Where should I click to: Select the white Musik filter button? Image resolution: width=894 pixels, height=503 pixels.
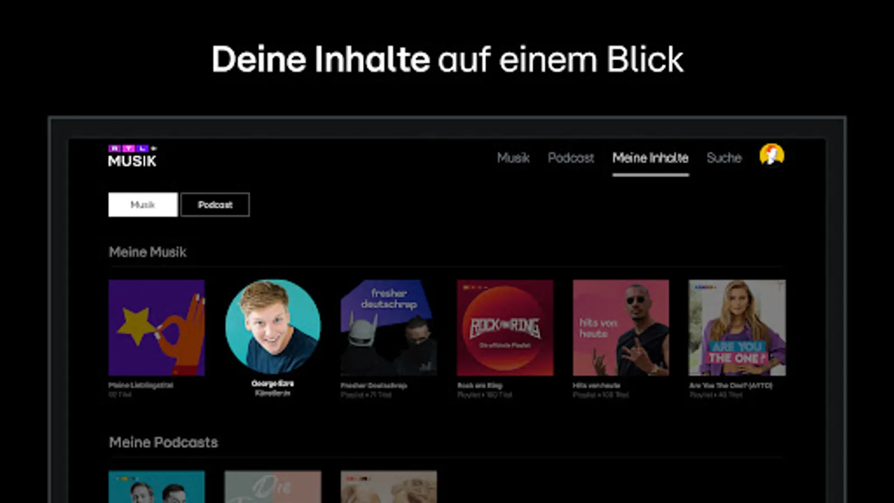[143, 205]
